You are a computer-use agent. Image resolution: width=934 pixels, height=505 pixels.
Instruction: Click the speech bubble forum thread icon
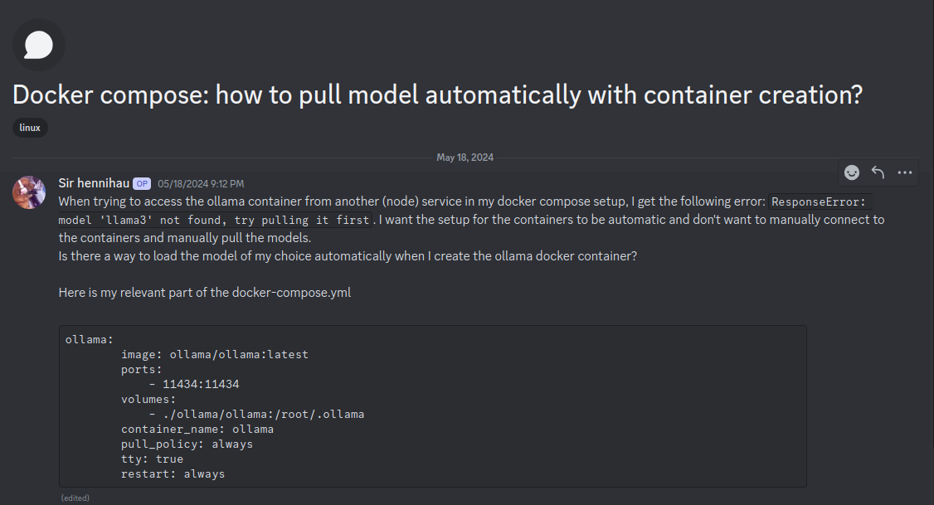38,45
